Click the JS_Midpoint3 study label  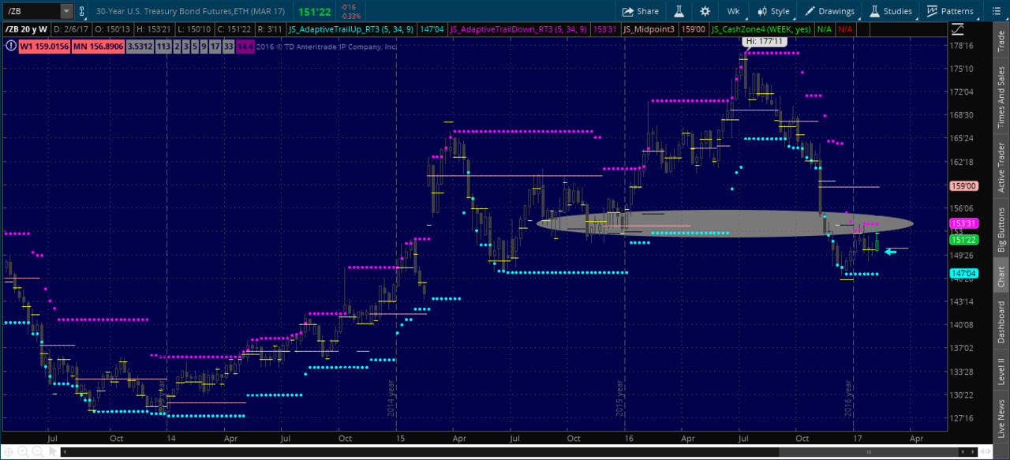(651, 29)
